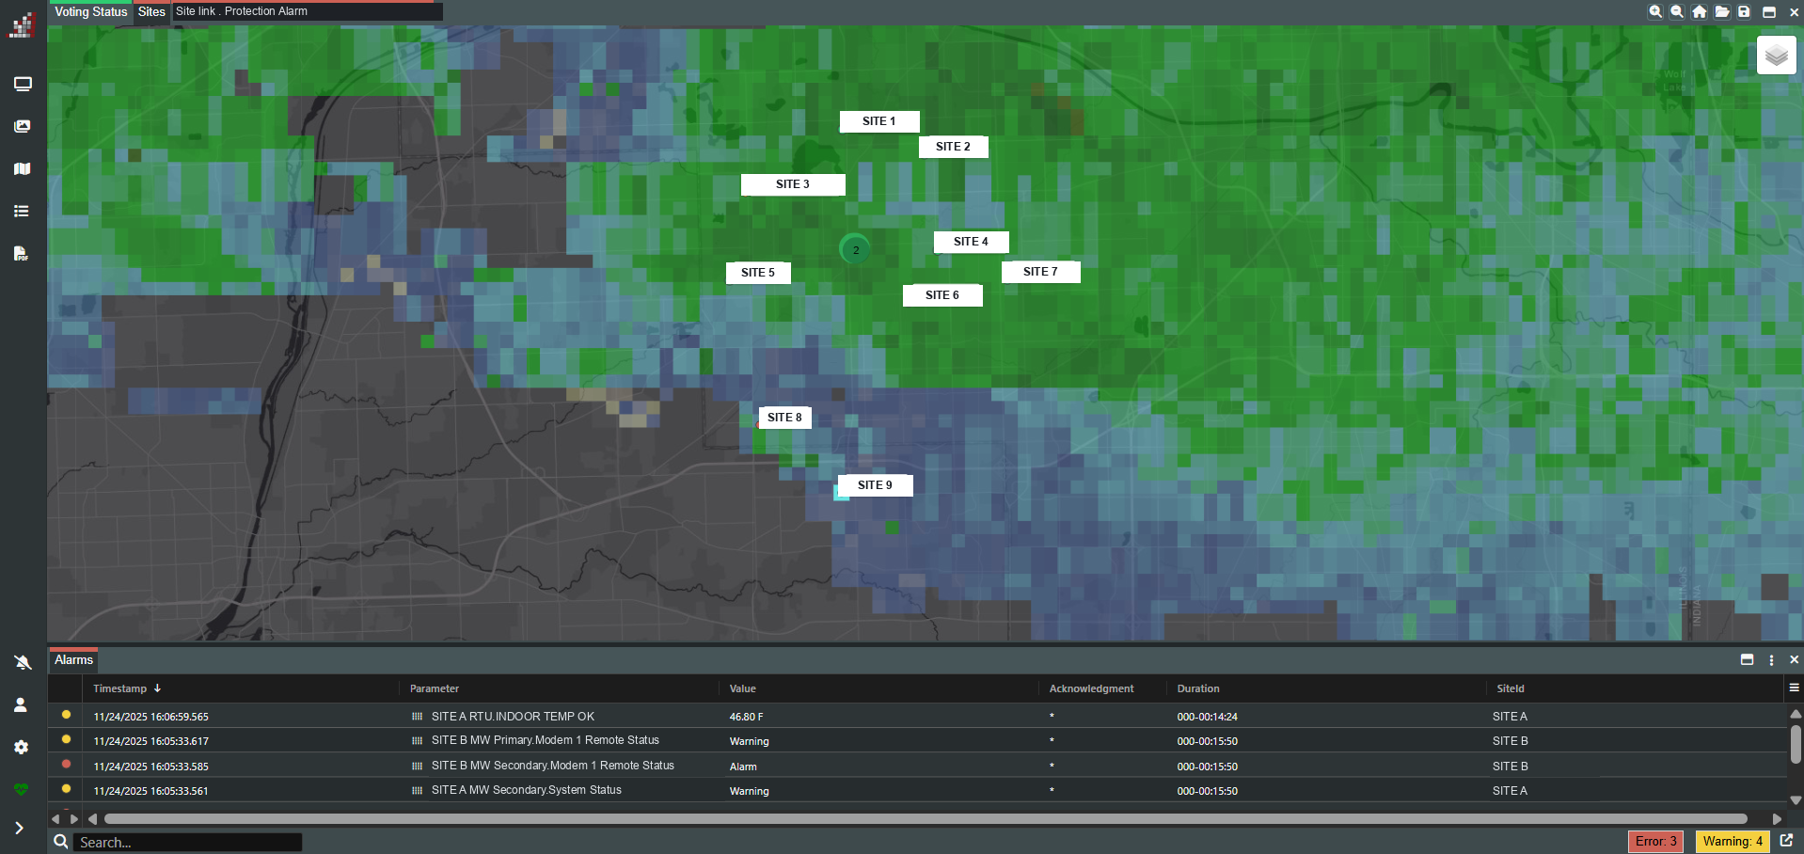The width and height of the screenshot is (1804, 854).
Task: Save the current map view
Action: [x=1744, y=12]
